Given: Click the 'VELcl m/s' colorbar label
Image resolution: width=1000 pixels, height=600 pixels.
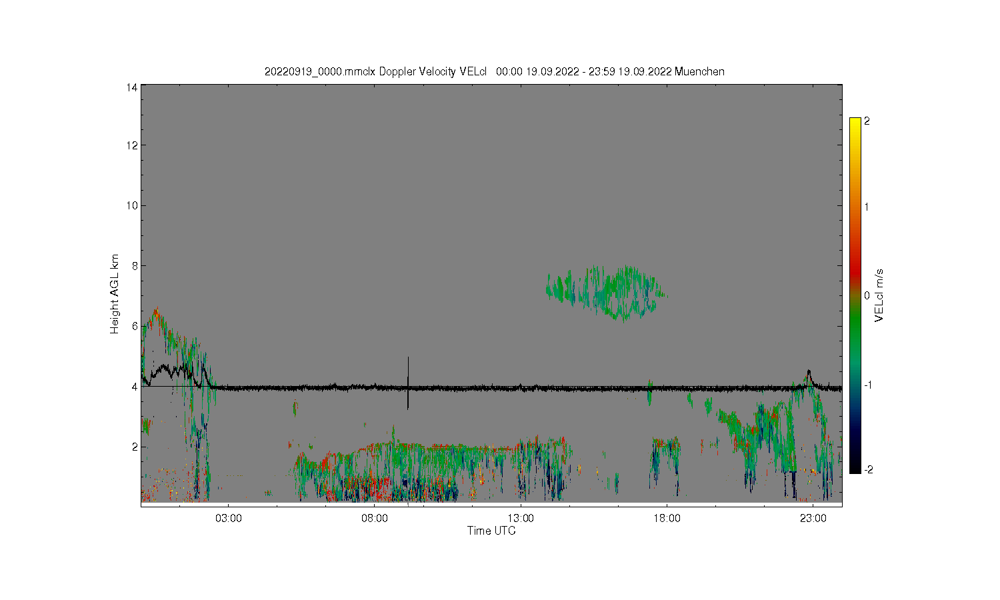Looking at the screenshot, I should point(880,295).
